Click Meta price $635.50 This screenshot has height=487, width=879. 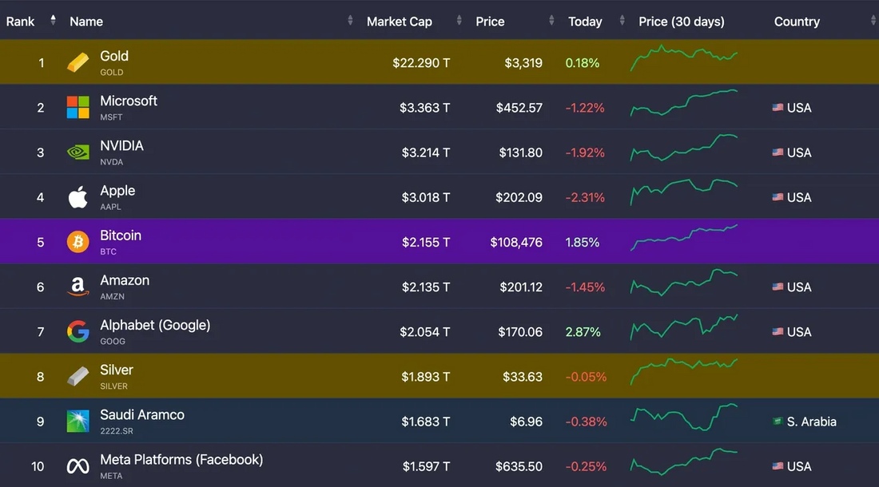point(519,465)
